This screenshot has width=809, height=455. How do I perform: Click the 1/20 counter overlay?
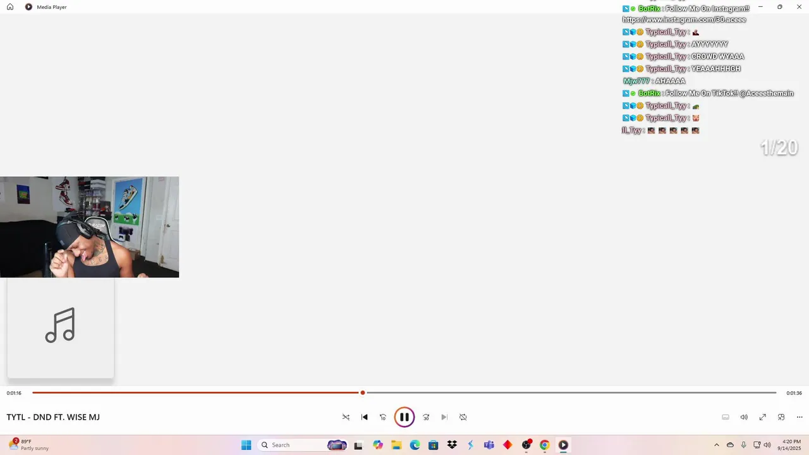(779, 148)
